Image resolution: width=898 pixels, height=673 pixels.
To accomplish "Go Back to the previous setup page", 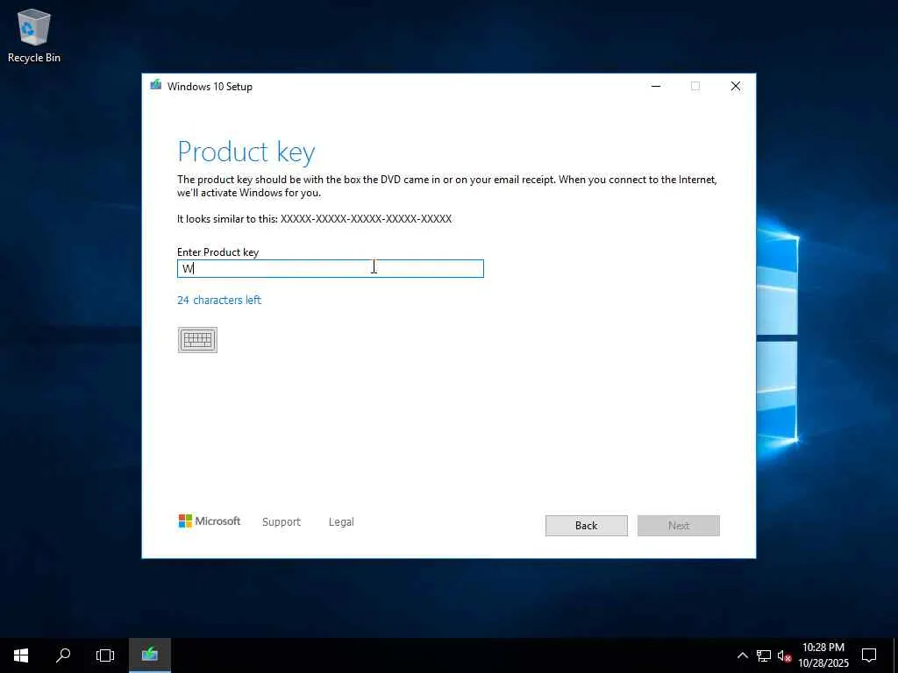I will 587,526.
